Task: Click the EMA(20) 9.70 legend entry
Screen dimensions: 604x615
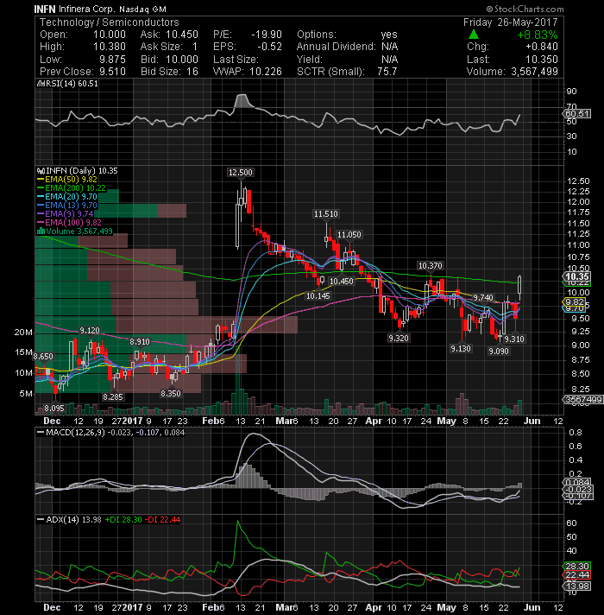Action: coord(71,197)
